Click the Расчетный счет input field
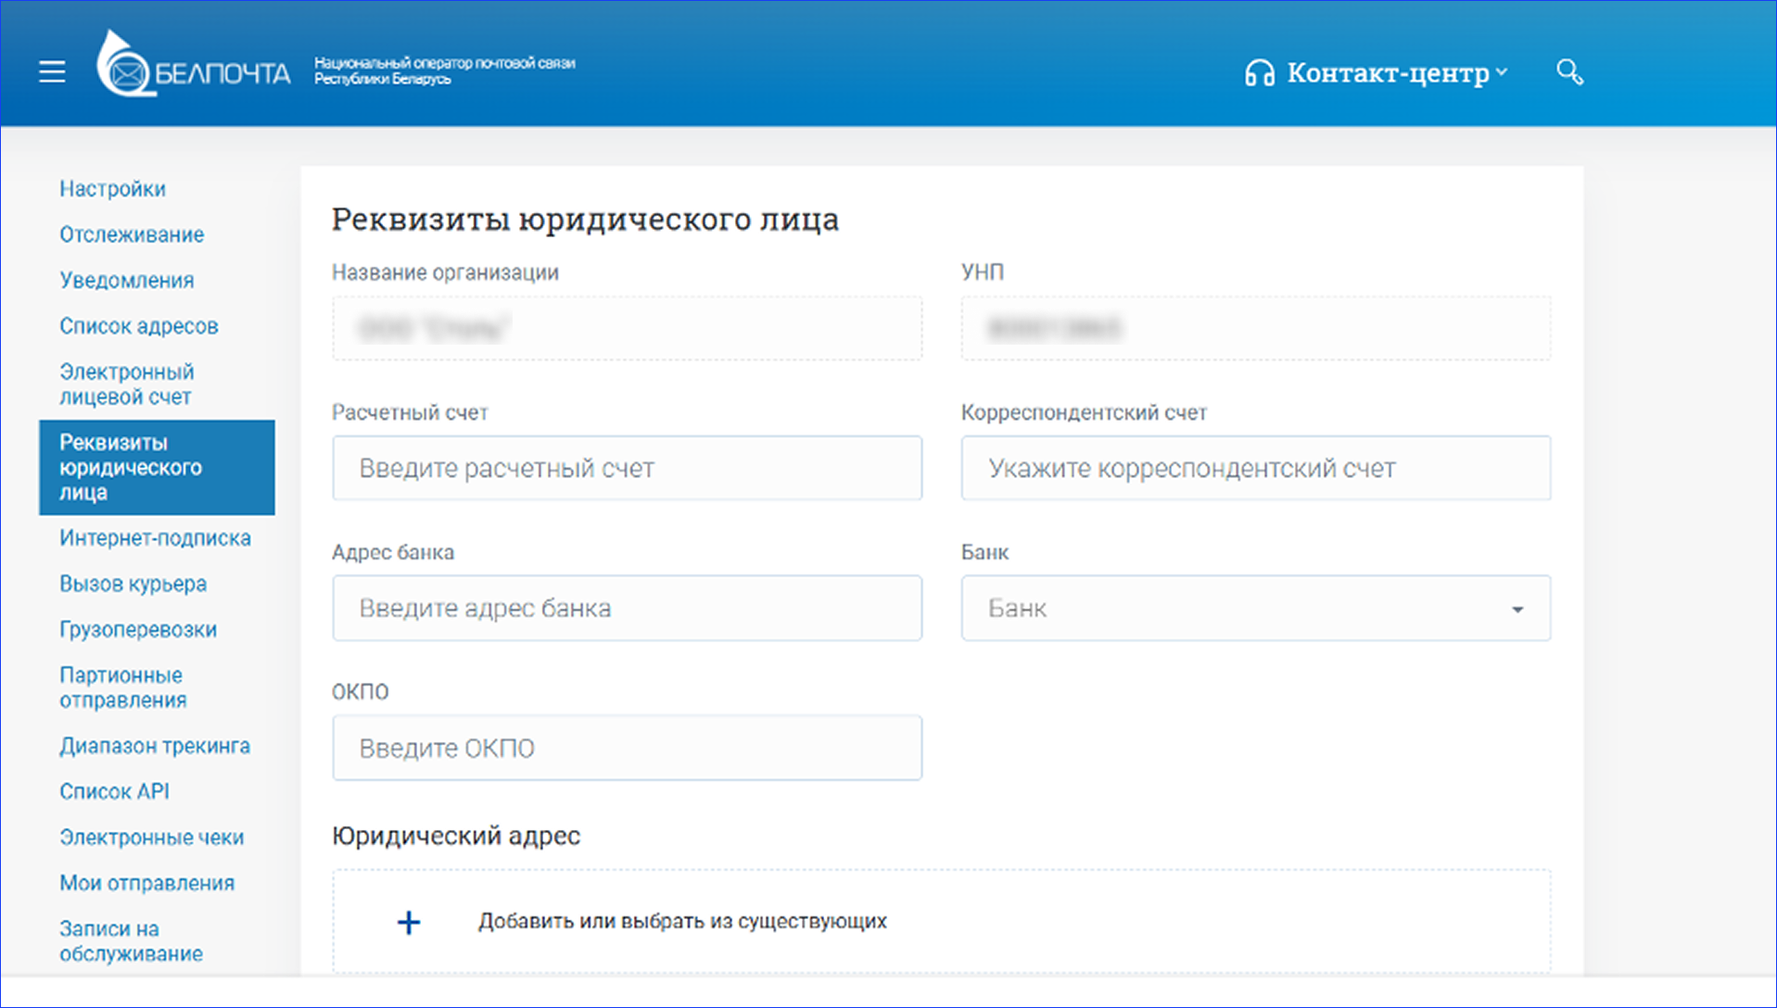The height and width of the screenshot is (1008, 1777). tap(627, 468)
